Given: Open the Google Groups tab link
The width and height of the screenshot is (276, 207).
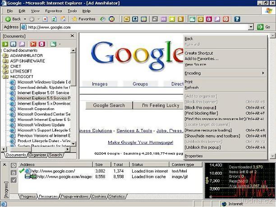Looking at the screenshot, I should coord(140,84).
